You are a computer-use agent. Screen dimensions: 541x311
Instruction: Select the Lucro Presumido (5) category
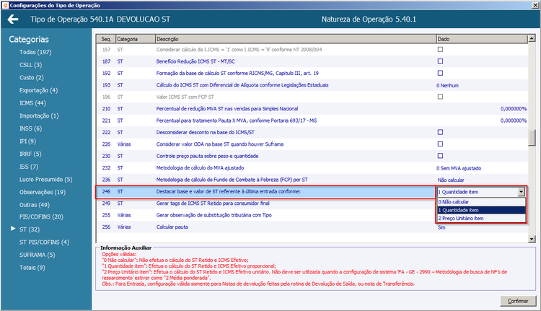point(46,180)
